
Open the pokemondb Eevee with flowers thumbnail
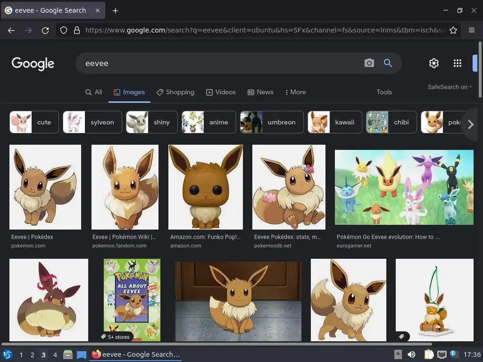point(289,187)
